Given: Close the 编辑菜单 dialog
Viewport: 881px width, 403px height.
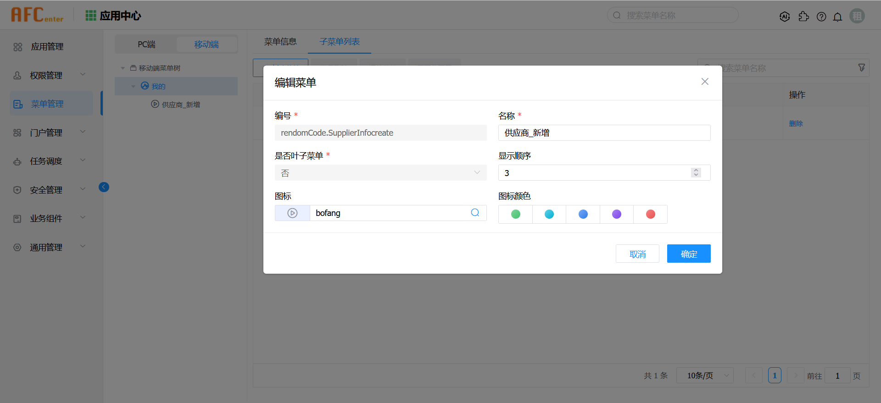Looking at the screenshot, I should click(x=705, y=82).
